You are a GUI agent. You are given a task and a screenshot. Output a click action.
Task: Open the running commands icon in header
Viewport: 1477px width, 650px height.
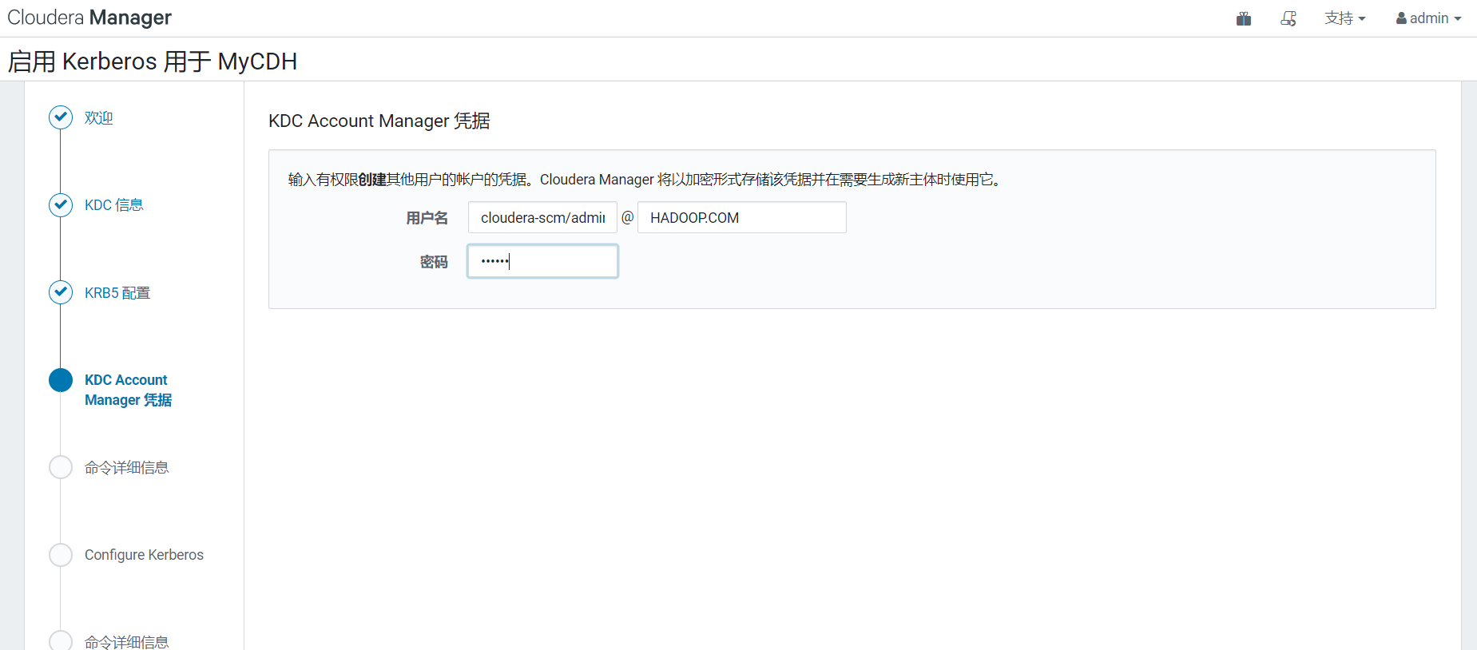(1288, 18)
